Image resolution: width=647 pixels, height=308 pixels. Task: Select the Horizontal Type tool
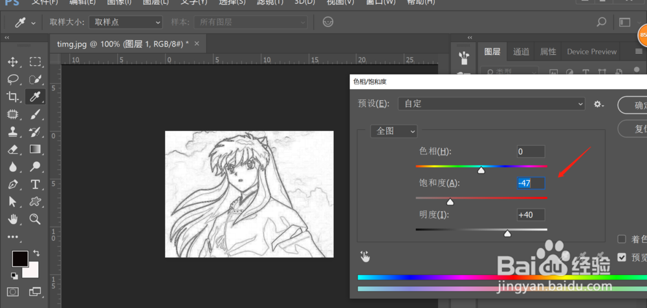click(x=36, y=184)
